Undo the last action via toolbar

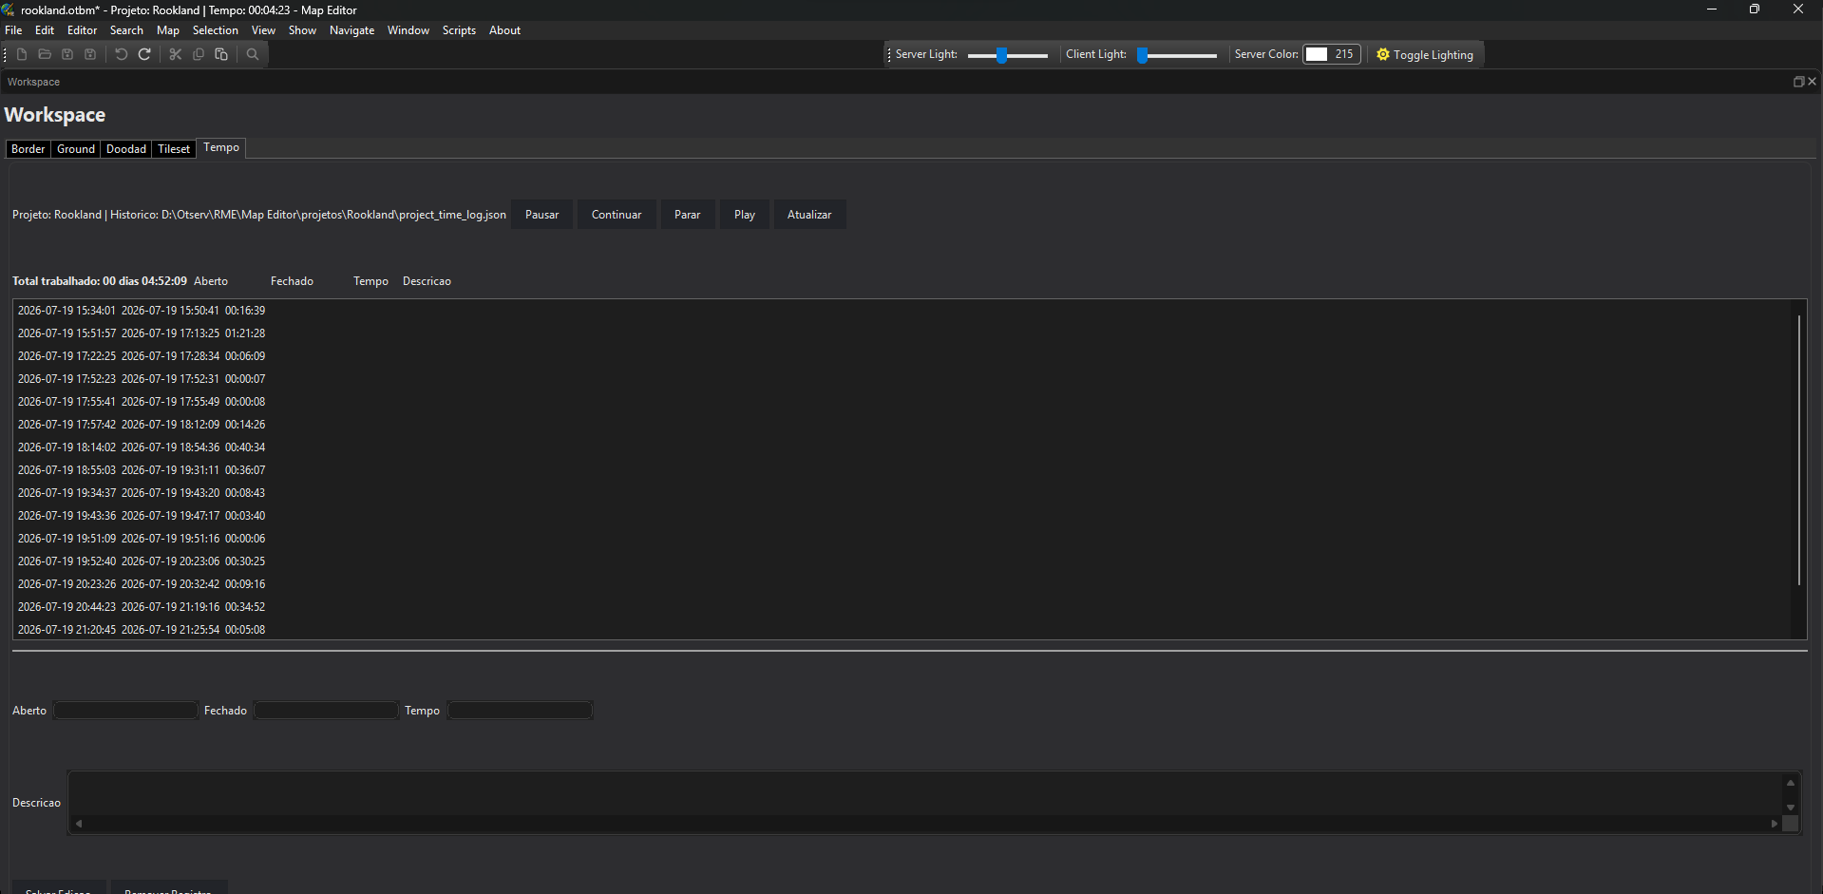click(122, 54)
